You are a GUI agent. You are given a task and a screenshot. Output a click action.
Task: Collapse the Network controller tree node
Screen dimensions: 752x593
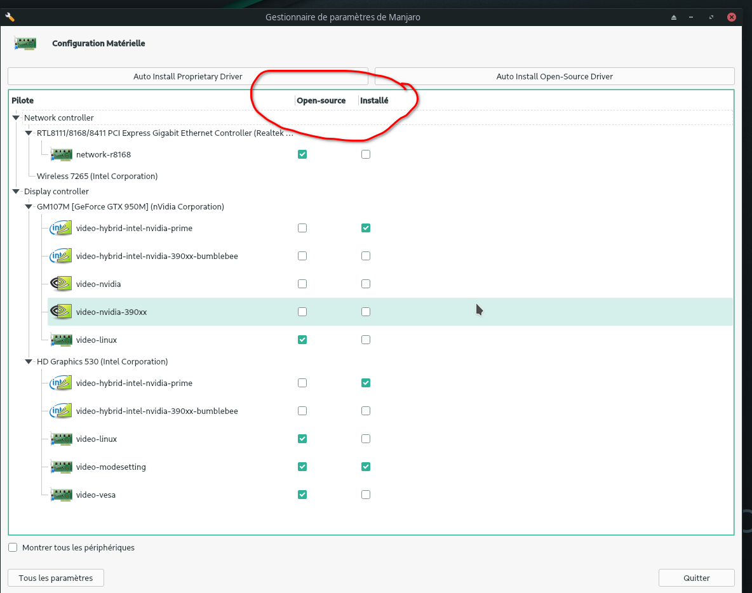(16, 118)
